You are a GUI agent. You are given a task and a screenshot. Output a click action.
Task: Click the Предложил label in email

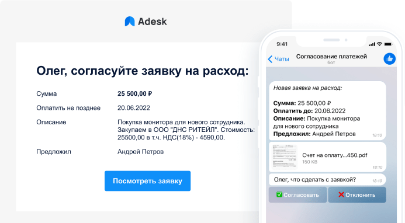54,152
